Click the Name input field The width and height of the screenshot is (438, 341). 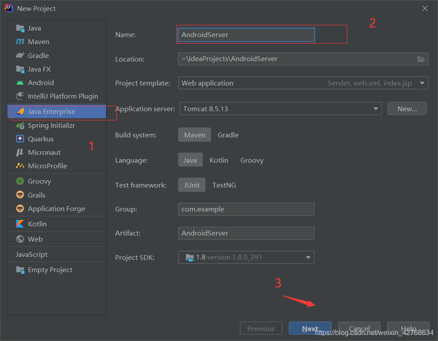coord(246,34)
